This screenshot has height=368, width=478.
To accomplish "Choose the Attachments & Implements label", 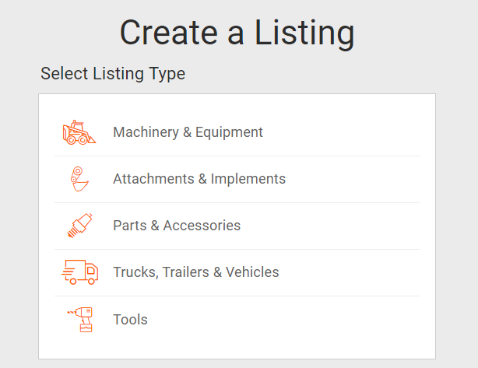I will [x=199, y=179].
